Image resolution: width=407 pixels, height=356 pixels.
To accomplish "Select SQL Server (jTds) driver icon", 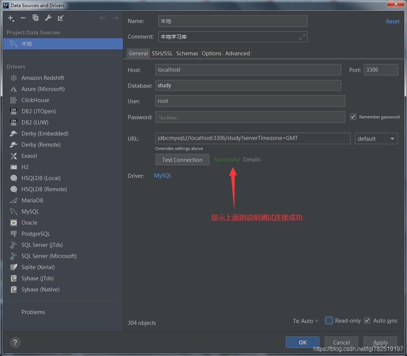I will tap(13, 245).
